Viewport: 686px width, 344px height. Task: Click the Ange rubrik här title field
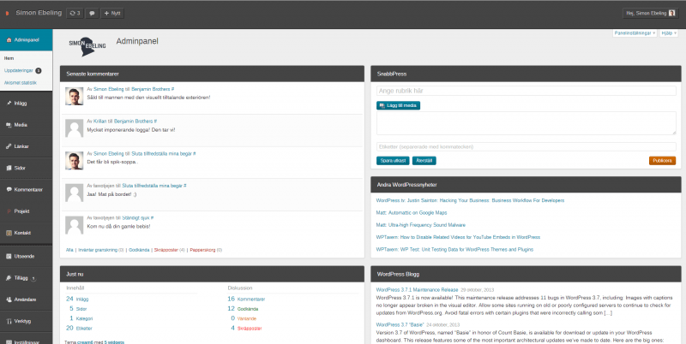[x=526, y=91]
